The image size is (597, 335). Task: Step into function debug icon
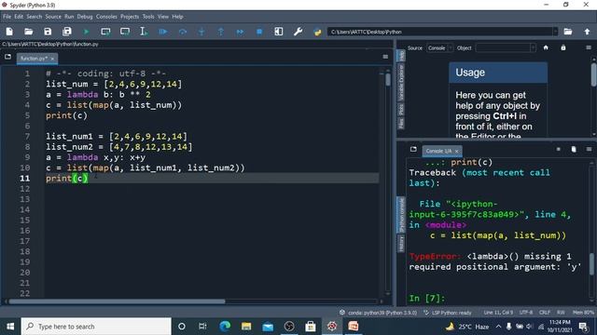(x=201, y=32)
